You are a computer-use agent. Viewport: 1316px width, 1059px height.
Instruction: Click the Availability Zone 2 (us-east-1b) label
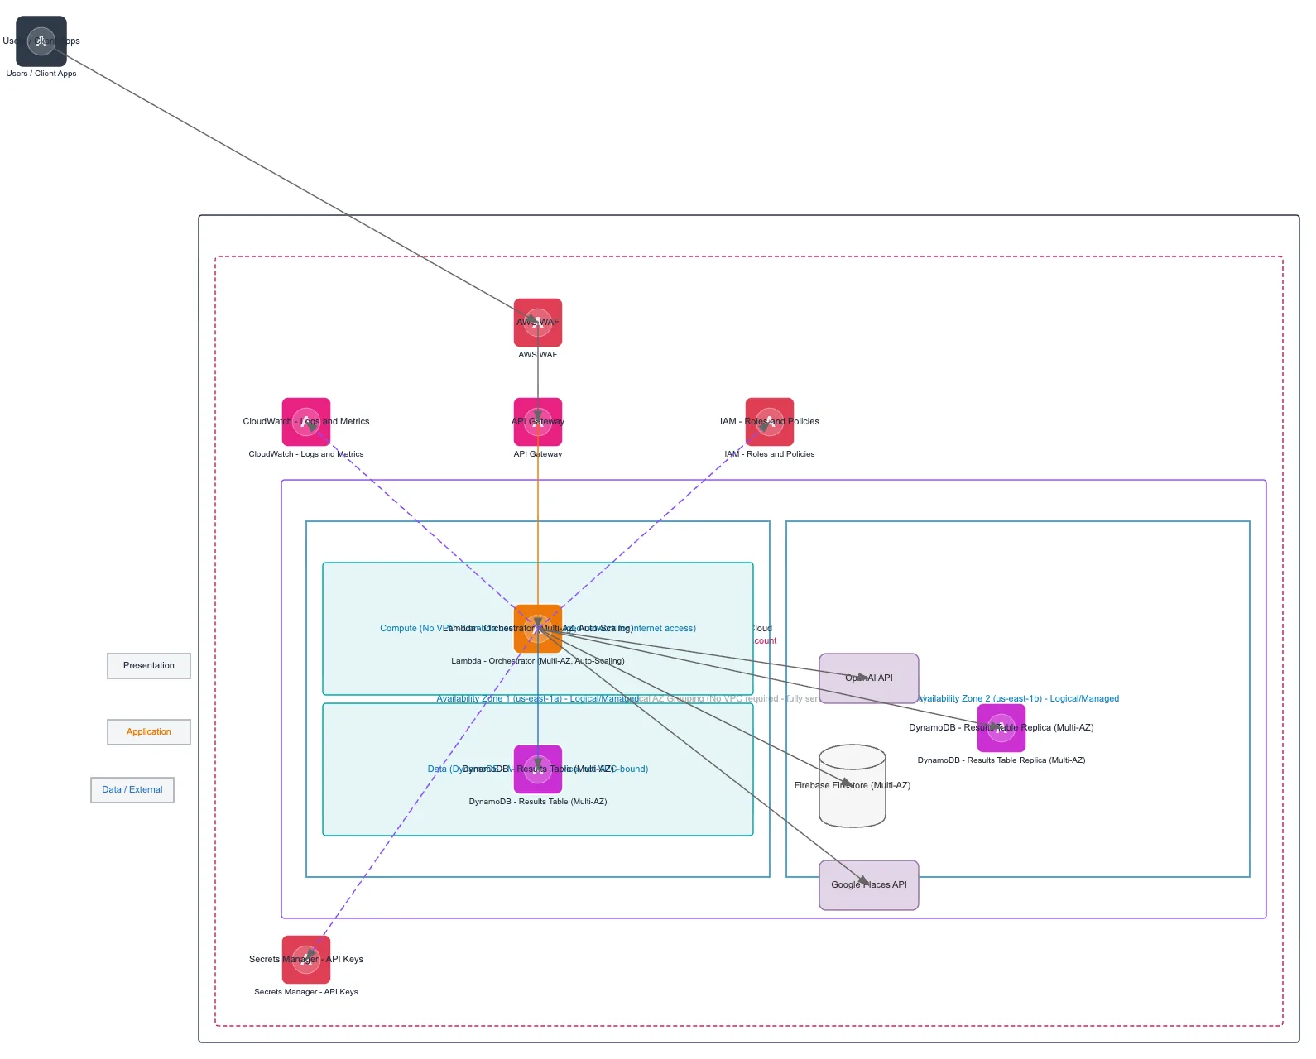(x=1018, y=699)
